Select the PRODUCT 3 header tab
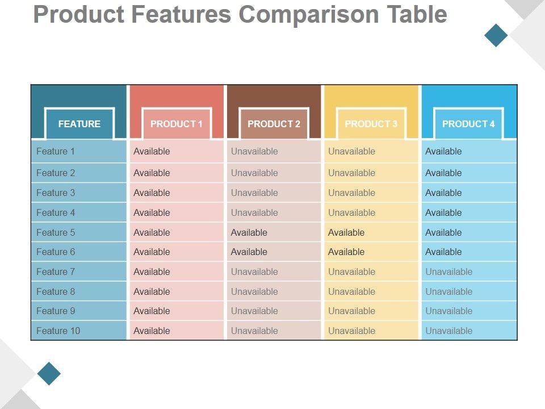Viewport: 545px width, 409px height. click(371, 124)
